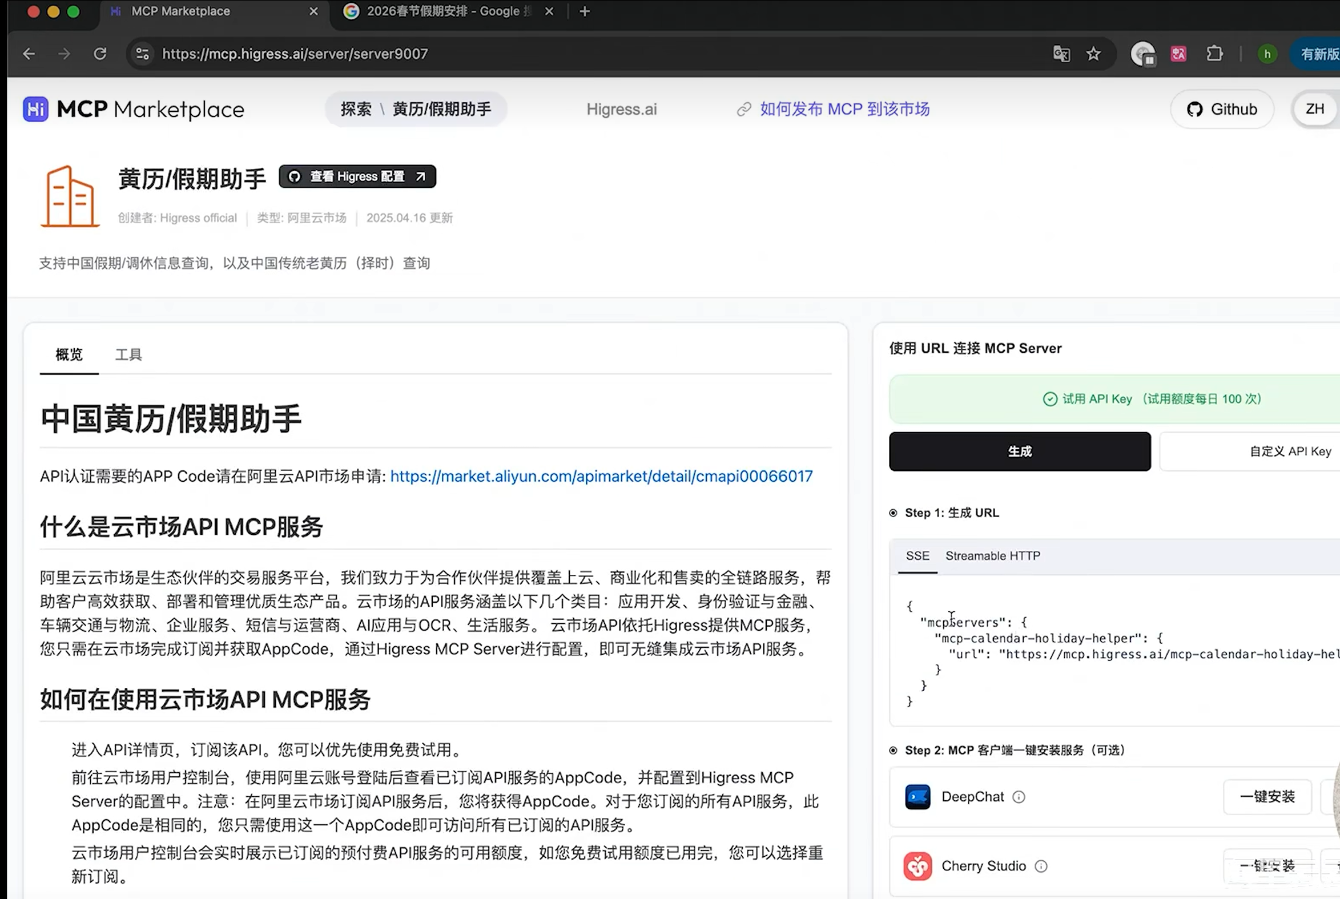Toggle the ZH language switch
The width and height of the screenshot is (1340, 899).
click(x=1315, y=109)
